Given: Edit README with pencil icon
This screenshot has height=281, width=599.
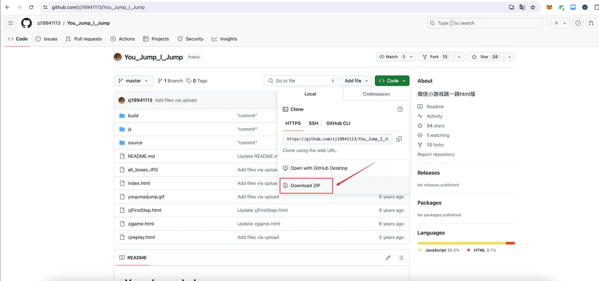Looking at the screenshot, I should click(388, 258).
